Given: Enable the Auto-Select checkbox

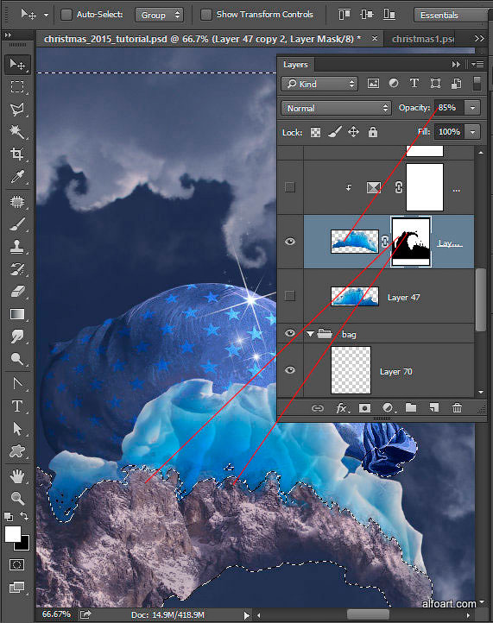Looking at the screenshot, I should [x=66, y=15].
